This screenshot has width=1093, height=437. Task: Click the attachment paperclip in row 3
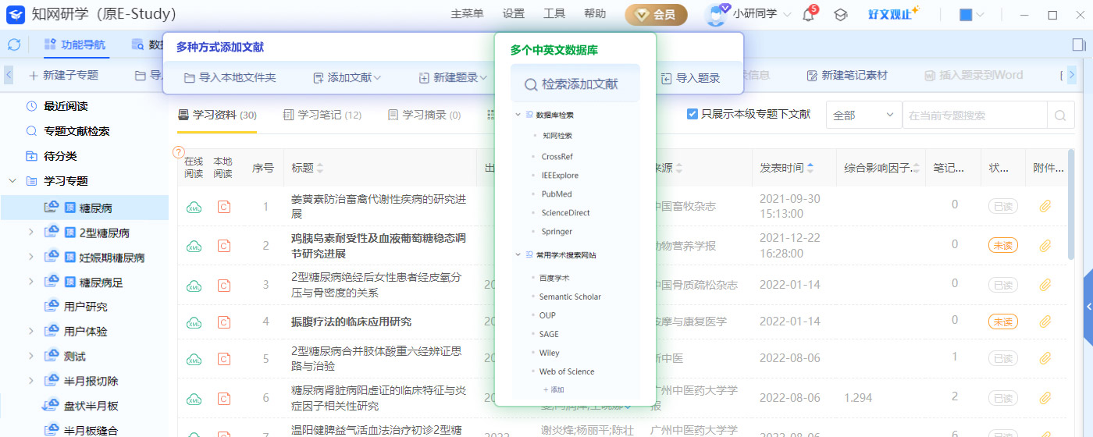(1045, 285)
